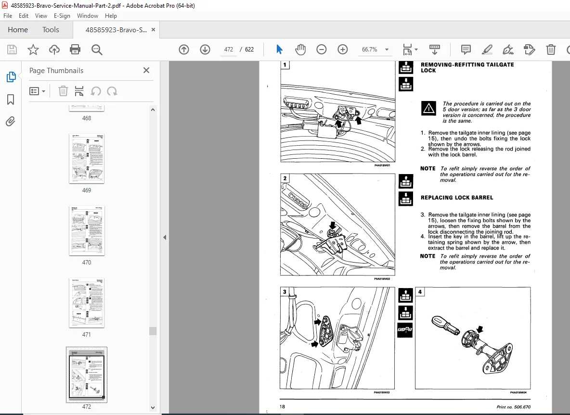Click the zoom value 66.7% field

pos(370,50)
